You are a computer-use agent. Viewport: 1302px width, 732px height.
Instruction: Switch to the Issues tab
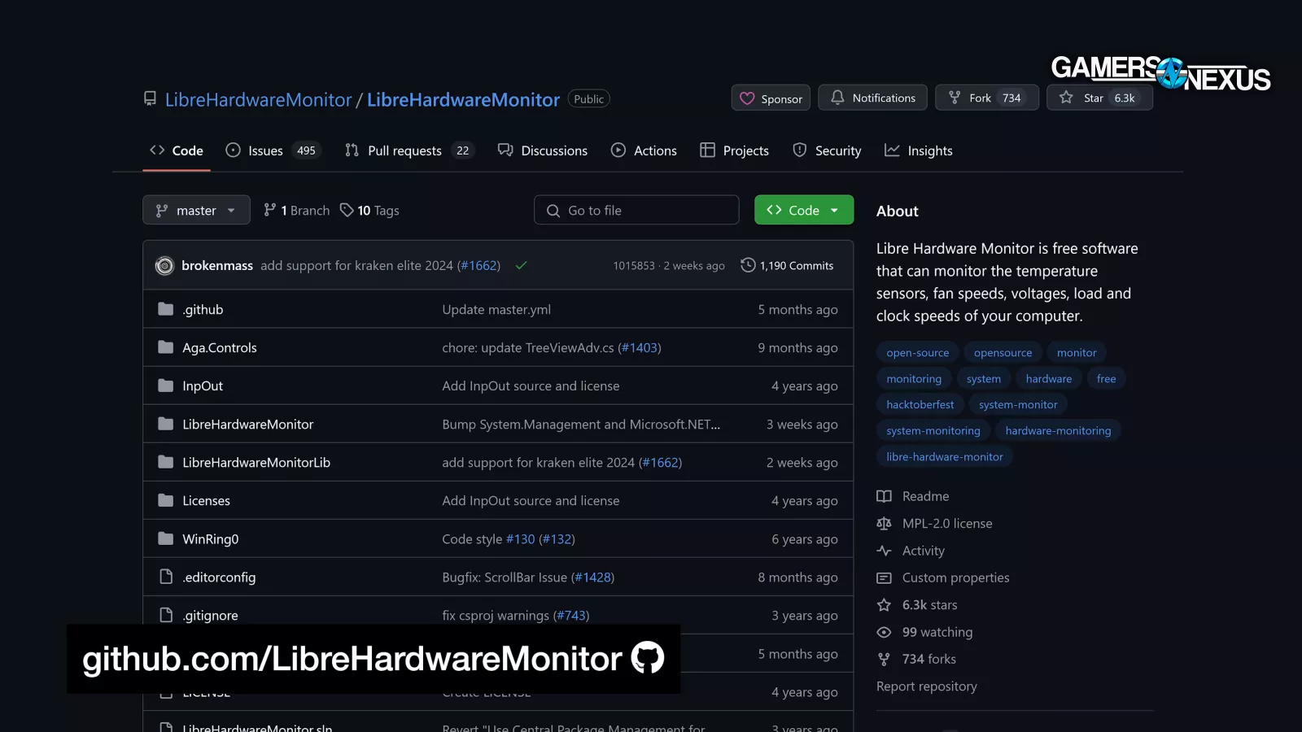click(265, 150)
